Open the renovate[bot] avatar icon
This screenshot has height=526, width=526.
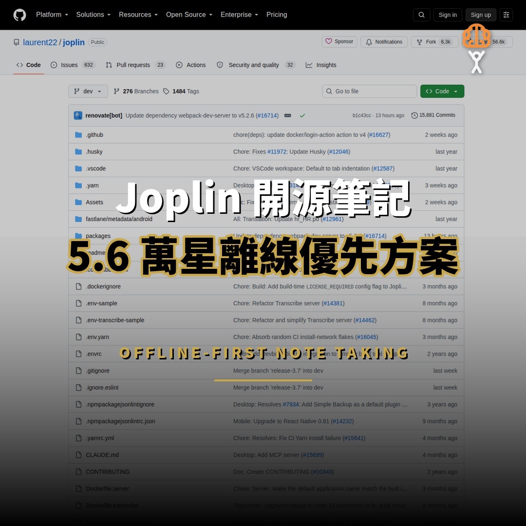tap(78, 115)
